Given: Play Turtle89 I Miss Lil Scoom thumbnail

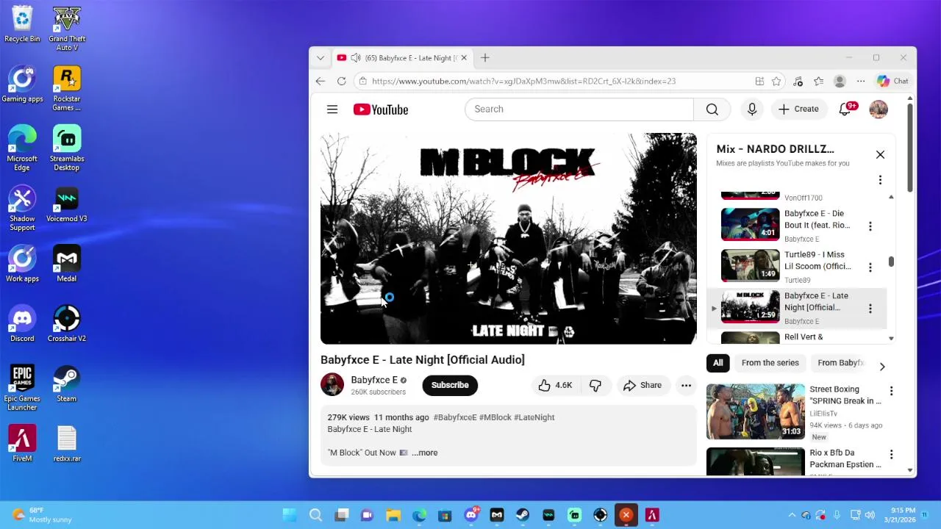Looking at the screenshot, I should tap(750, 266).
